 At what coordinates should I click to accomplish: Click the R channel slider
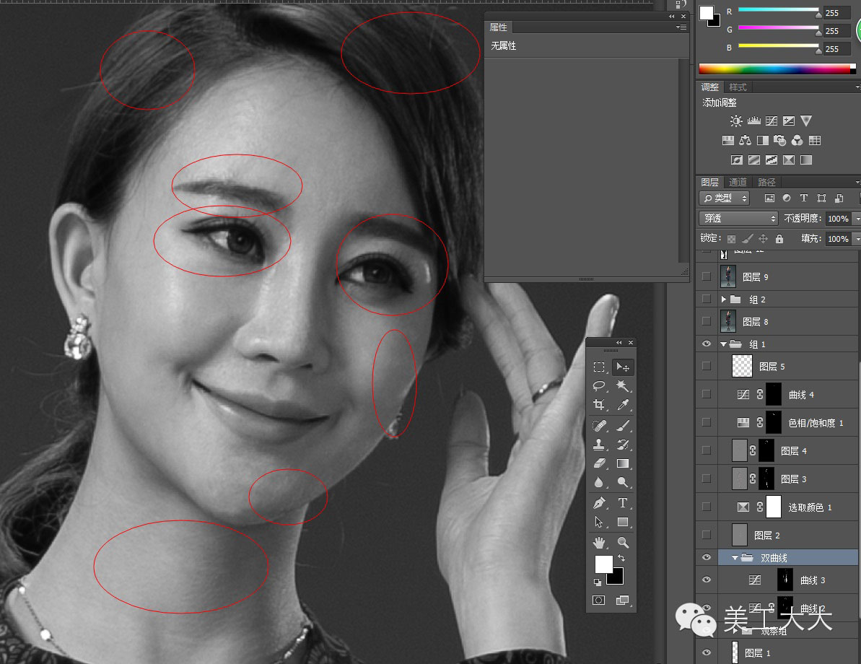(778, 10)
